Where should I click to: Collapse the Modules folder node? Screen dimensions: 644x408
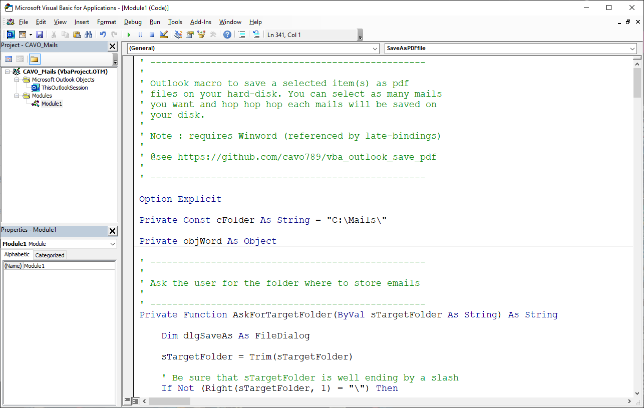click(17, 96)
